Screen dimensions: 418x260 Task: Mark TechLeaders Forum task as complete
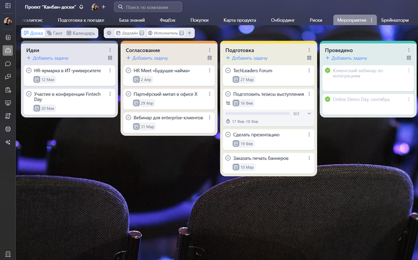[228, 70]
